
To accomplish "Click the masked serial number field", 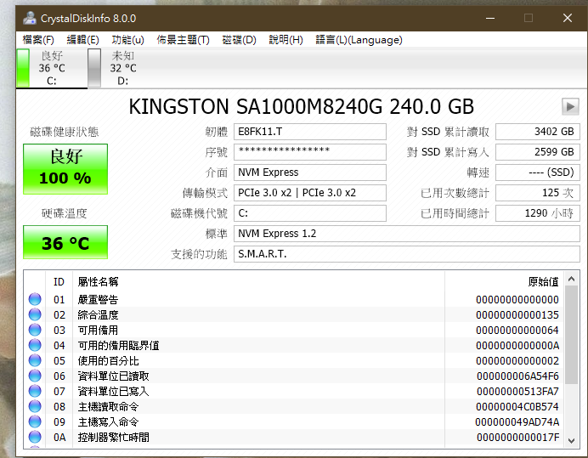I will (310, 152).
